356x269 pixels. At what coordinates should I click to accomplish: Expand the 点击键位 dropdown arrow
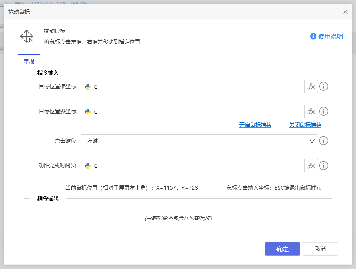pyautogui.click(x=312, y=141)
